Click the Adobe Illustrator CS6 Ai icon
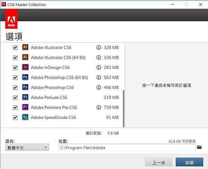 coord(25,47)
